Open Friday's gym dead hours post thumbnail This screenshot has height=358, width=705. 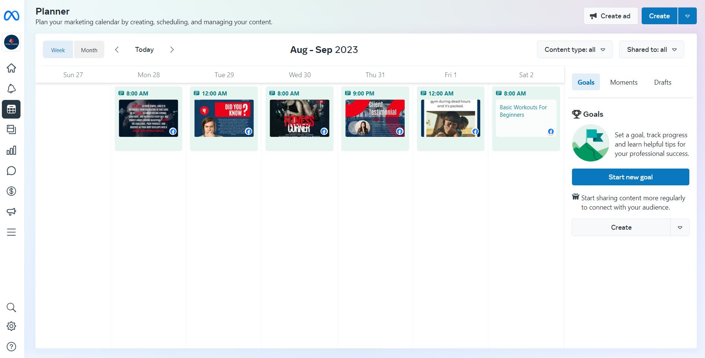point(450,118)
